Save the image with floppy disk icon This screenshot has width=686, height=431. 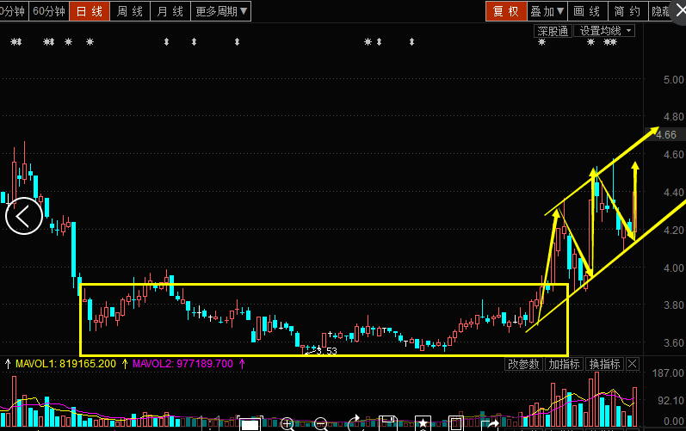pyautogui.click(x=387, y=423)
